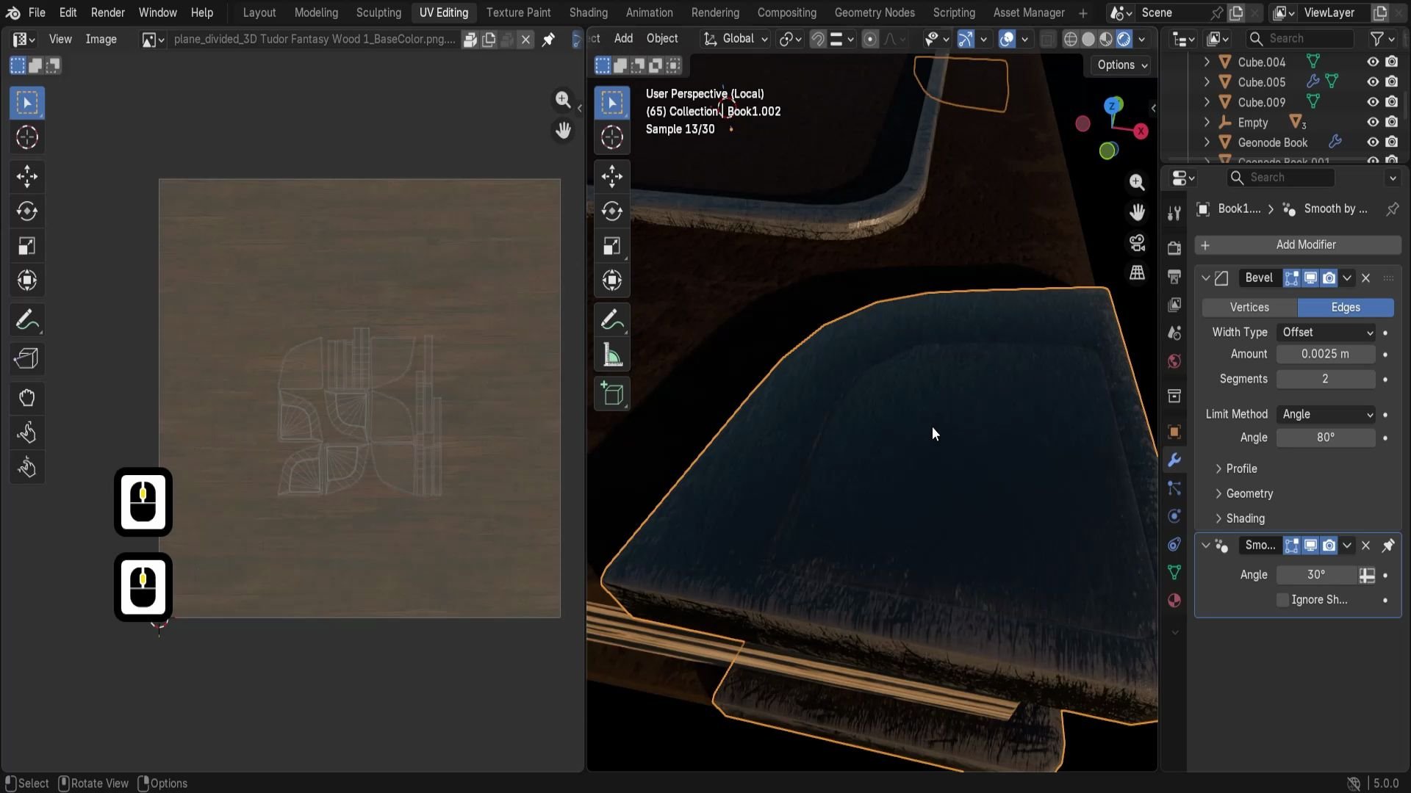Open the Limit Method Angle dropdown
This screenshot has height=793, width=1411.
pos(1326,414)
